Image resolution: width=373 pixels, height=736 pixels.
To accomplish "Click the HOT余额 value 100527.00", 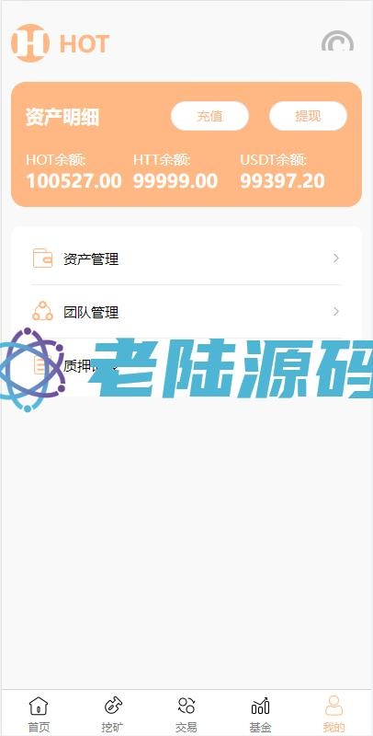I will point(73,181).
